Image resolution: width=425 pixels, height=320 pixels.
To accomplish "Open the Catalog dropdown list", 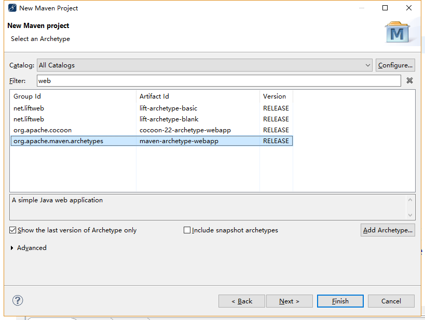I will [368, 65].
